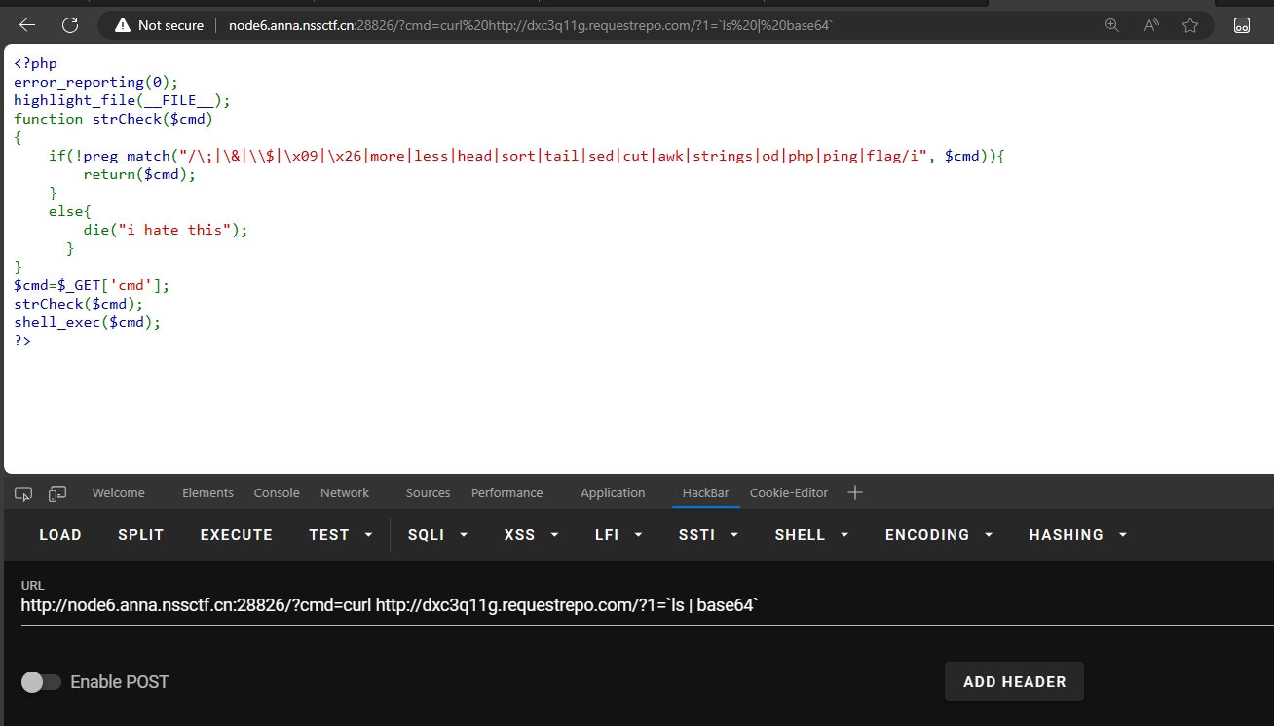Click the $cmd=$_GET['cmd'] code line
Screen dimensions: 1274x726
click(92, 285)
